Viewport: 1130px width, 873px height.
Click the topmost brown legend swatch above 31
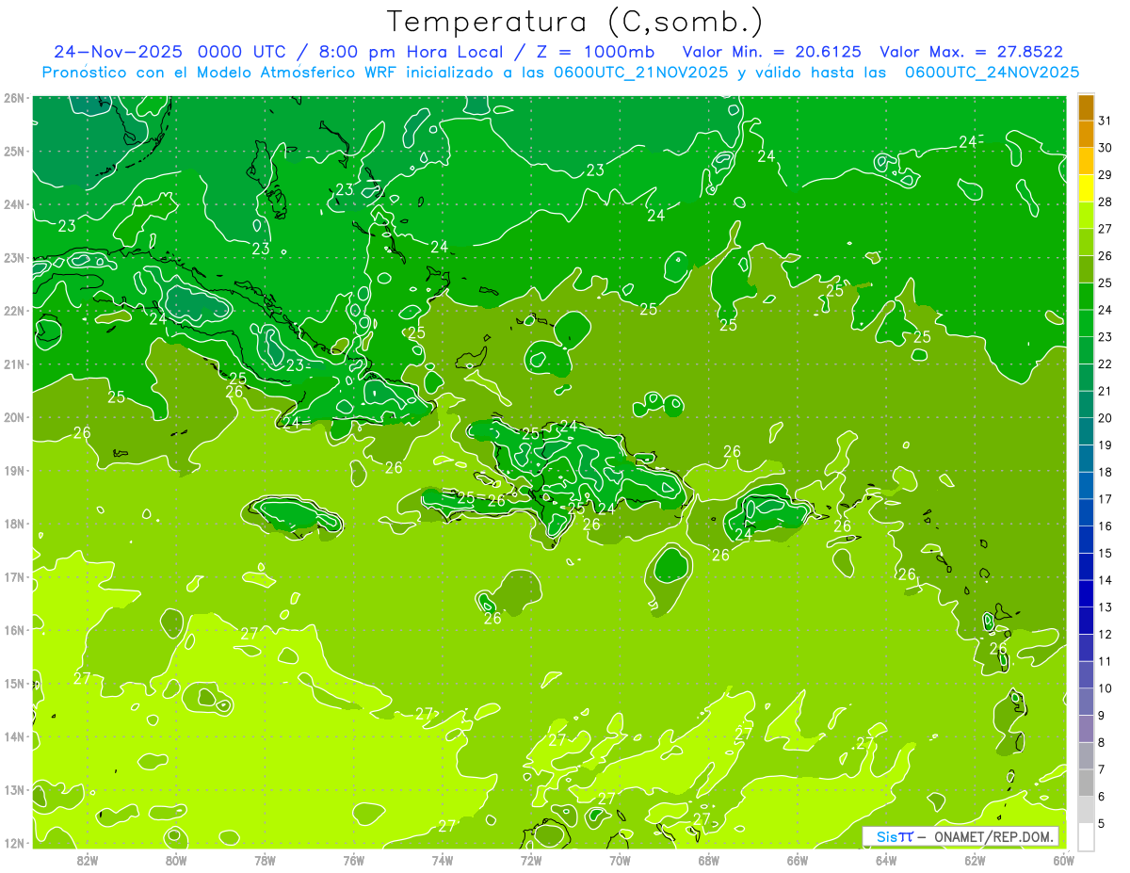tap(1086, 107)
